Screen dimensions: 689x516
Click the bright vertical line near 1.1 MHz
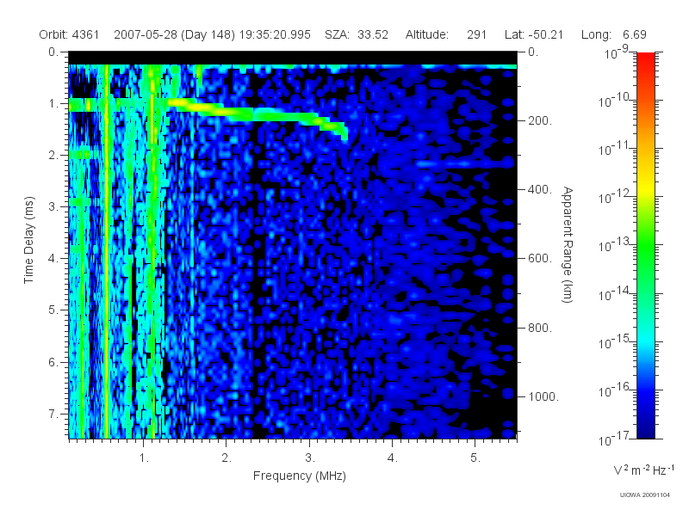click(152, 251)
